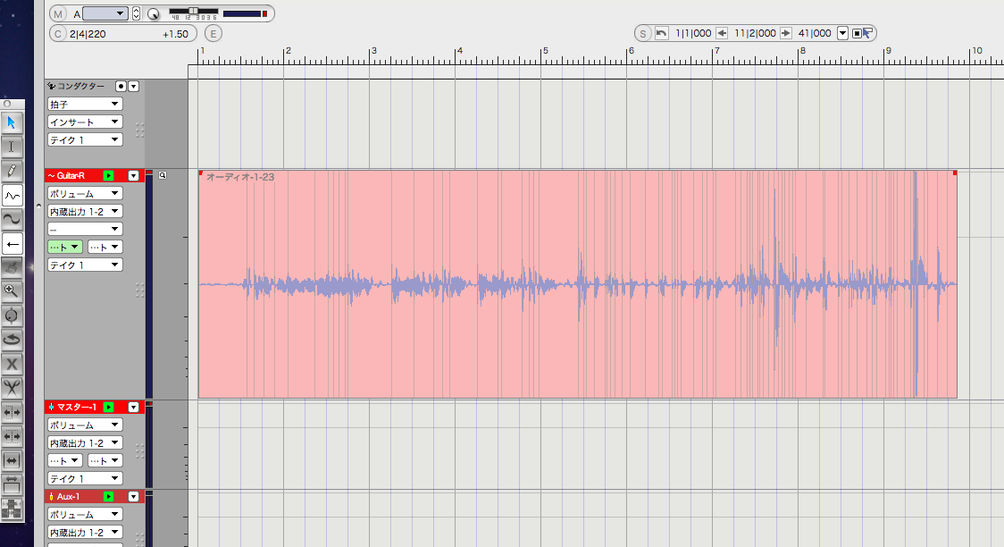1004x547 pixels.
Task: Select the slide tool with arrow above box
Action: click(x=12, y=484)
